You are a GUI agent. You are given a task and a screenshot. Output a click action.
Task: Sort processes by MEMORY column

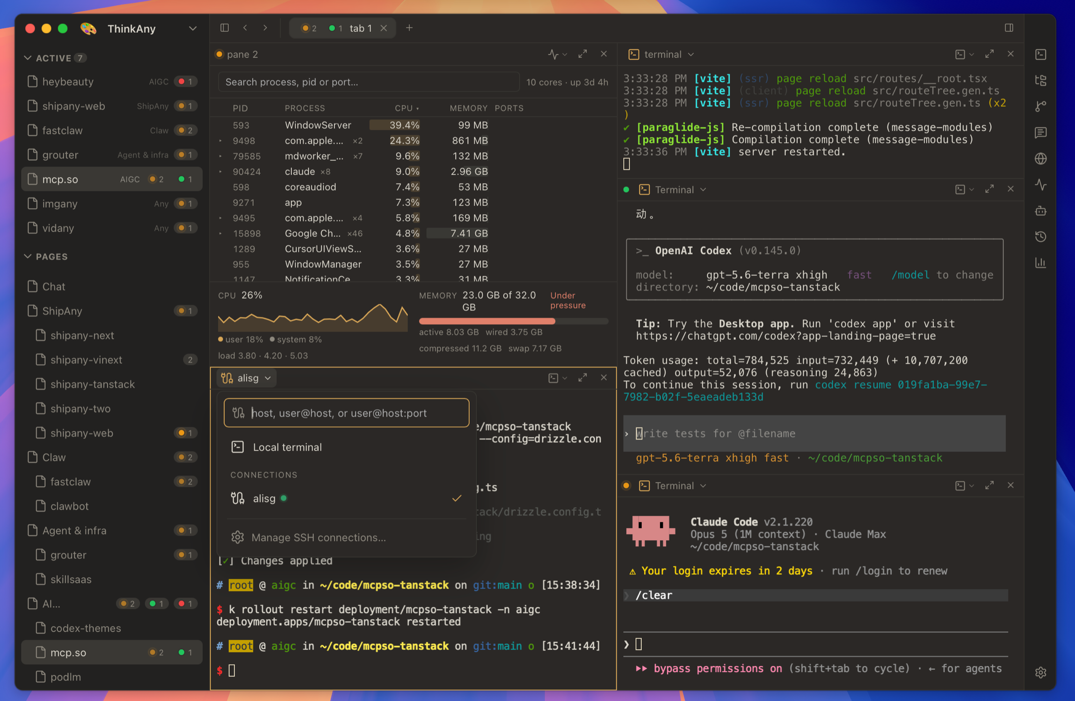[468, 108]
